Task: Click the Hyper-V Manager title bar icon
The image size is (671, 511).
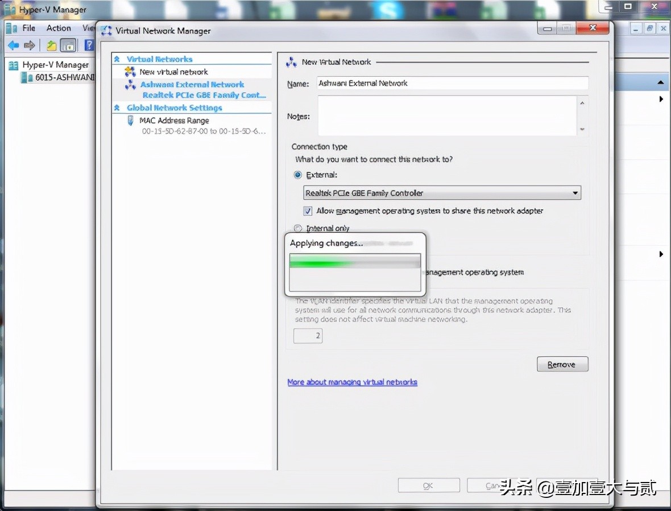Action: [10, 10]
